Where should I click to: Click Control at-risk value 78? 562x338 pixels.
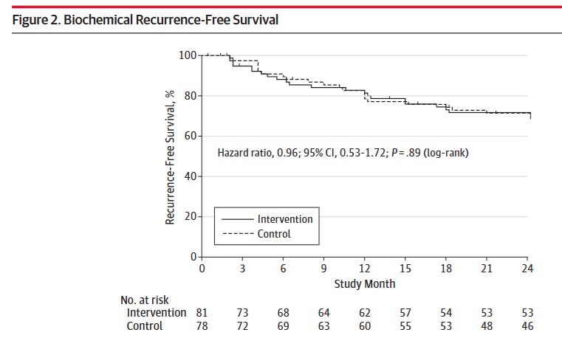point(202,325)
